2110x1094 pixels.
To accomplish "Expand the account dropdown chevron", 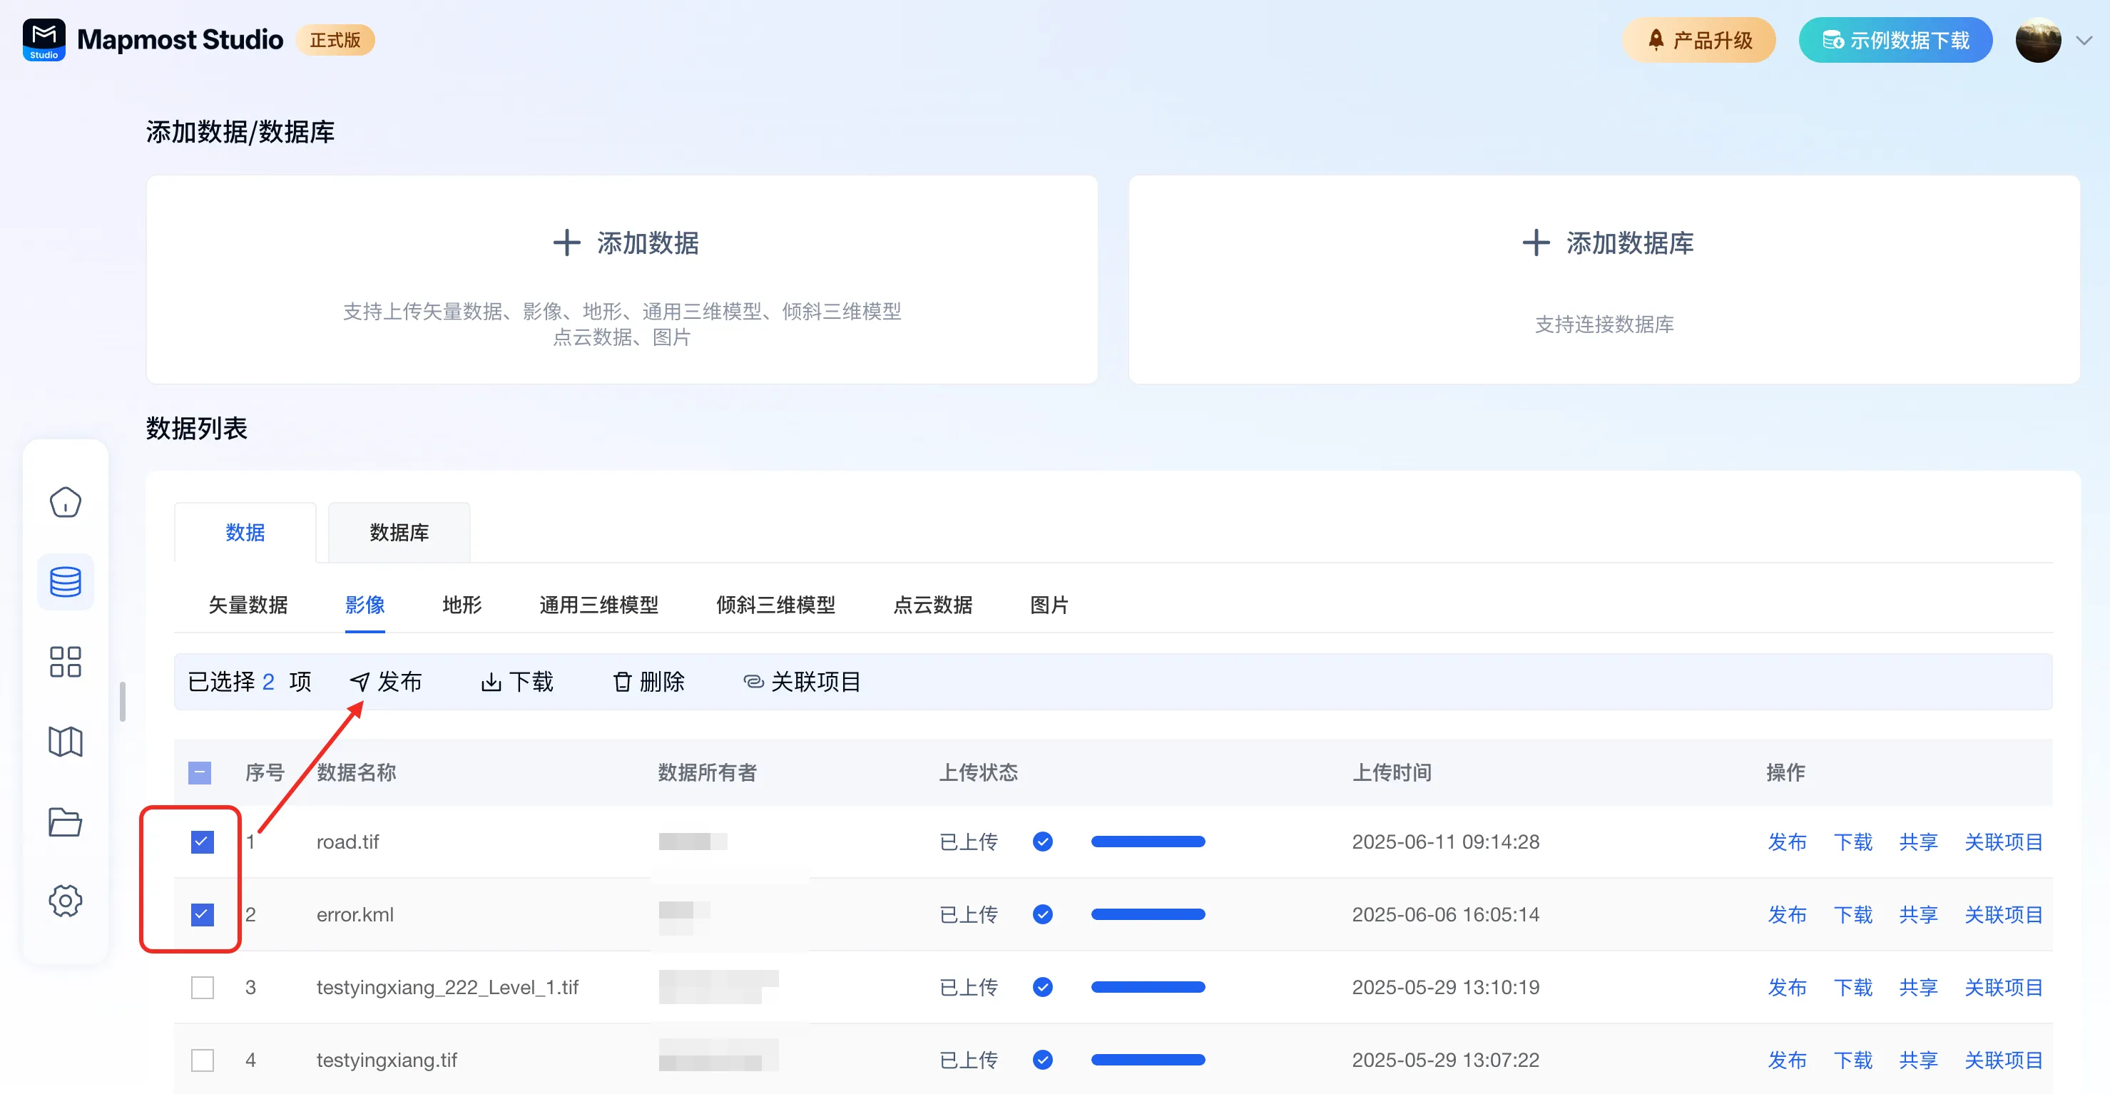I will (x=2084, y=40).
